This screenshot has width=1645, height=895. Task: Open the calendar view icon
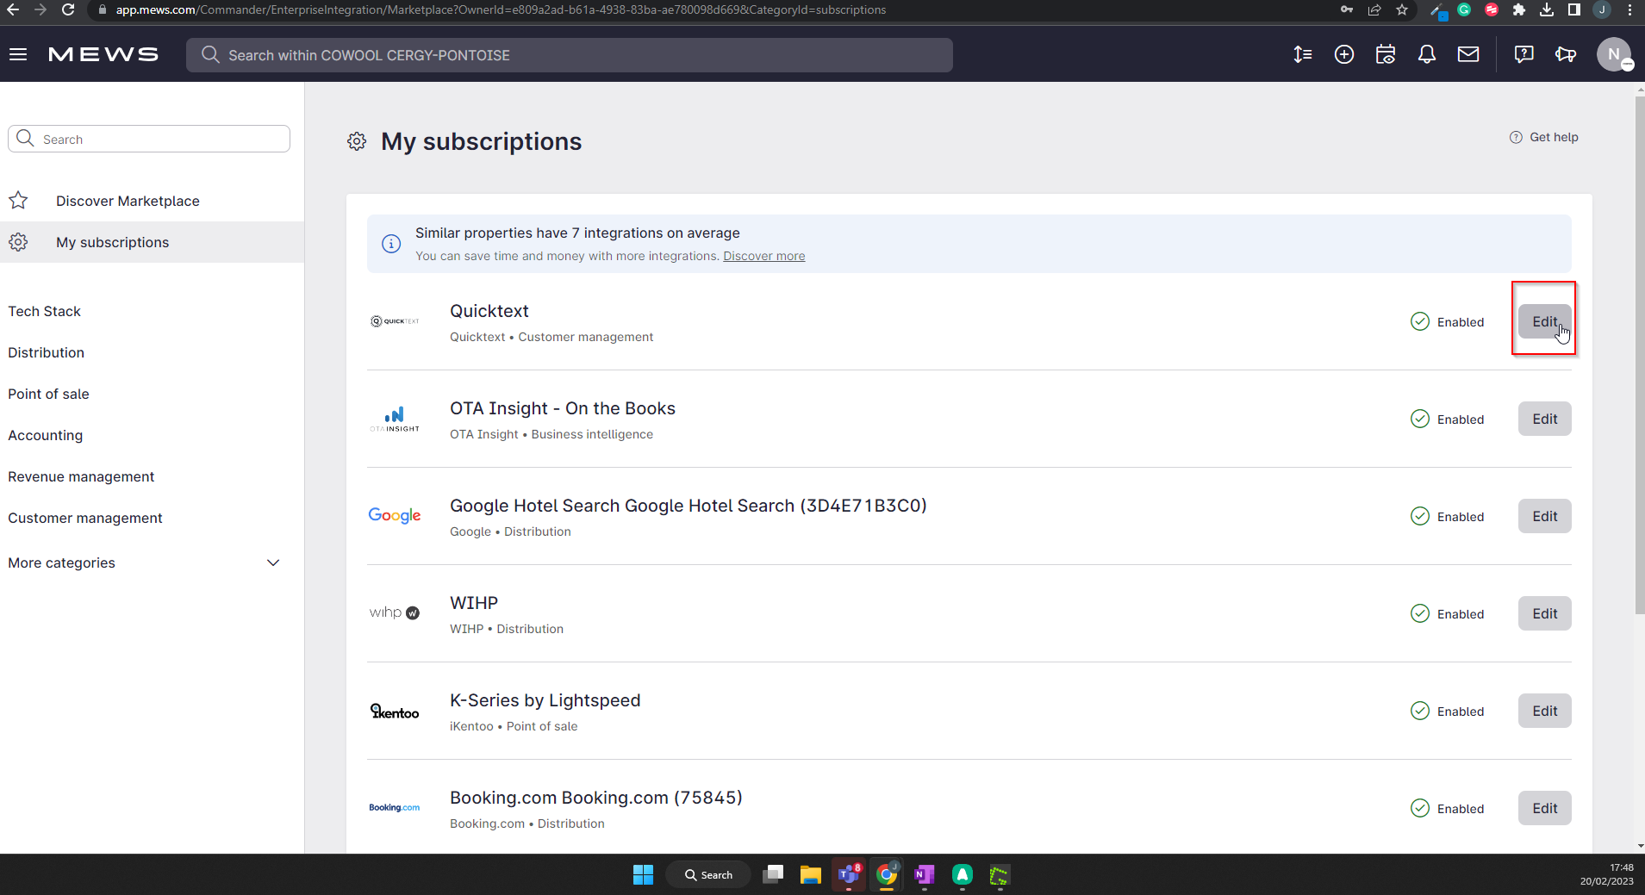point(1385,54)
